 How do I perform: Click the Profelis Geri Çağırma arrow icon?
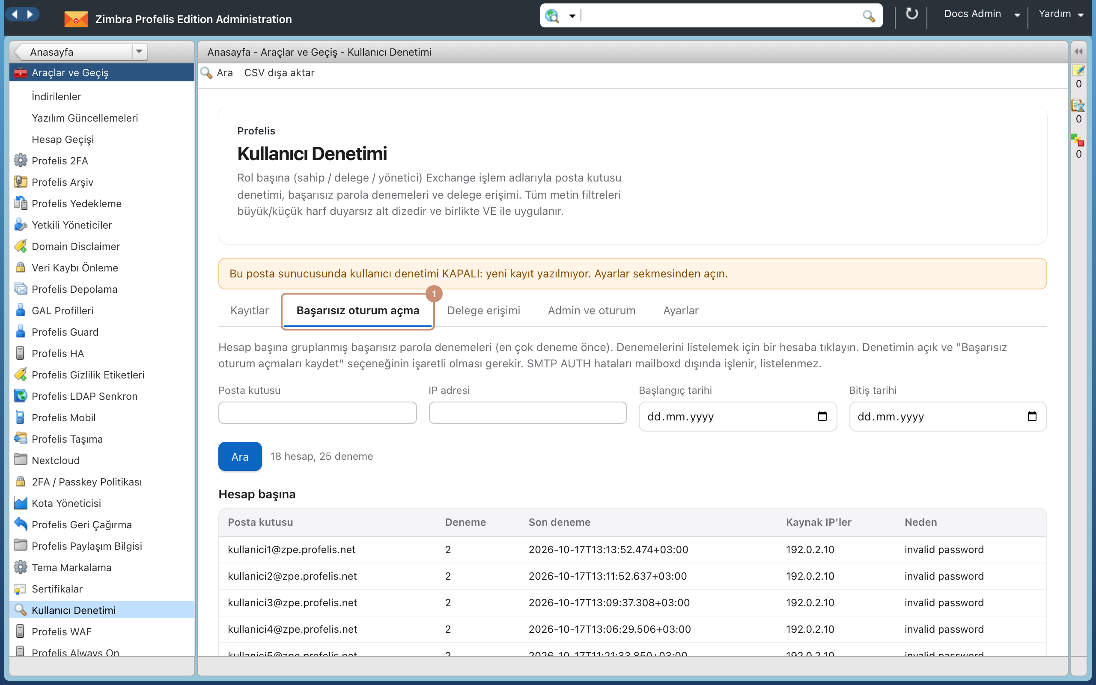pyautogui.click(x=21, y=524)
